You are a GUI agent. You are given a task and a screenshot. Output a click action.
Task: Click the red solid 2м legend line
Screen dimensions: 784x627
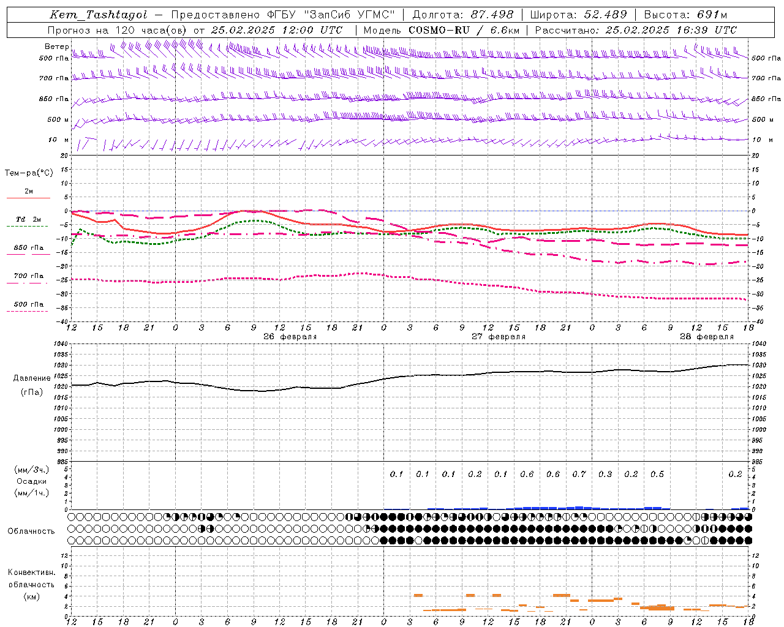[x=28, y=198]
